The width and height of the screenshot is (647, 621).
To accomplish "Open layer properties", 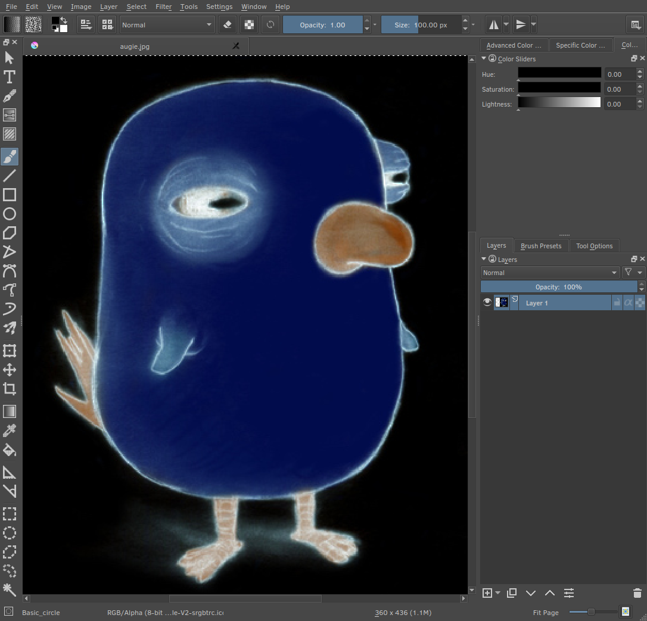I will pos(568,593).
